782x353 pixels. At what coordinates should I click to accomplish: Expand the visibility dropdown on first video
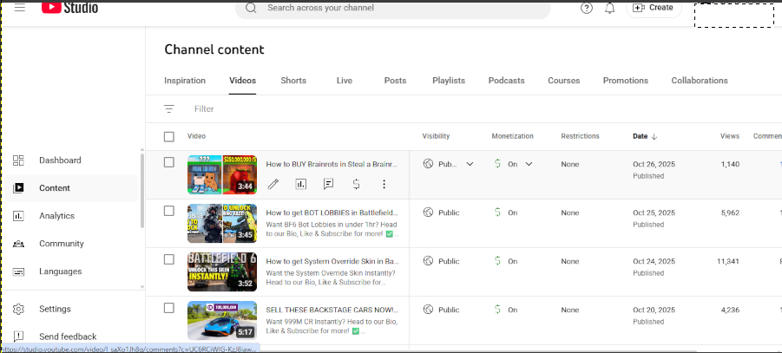(470, 164)
